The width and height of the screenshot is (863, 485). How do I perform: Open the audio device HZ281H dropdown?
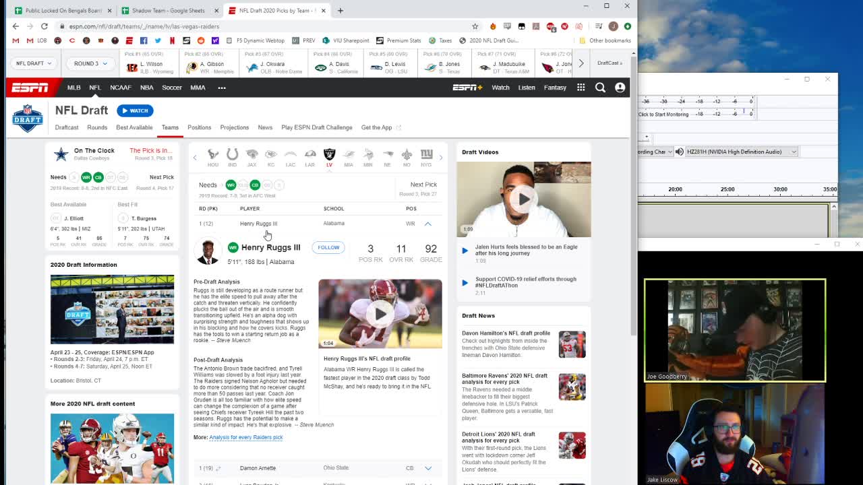[741, 152]
